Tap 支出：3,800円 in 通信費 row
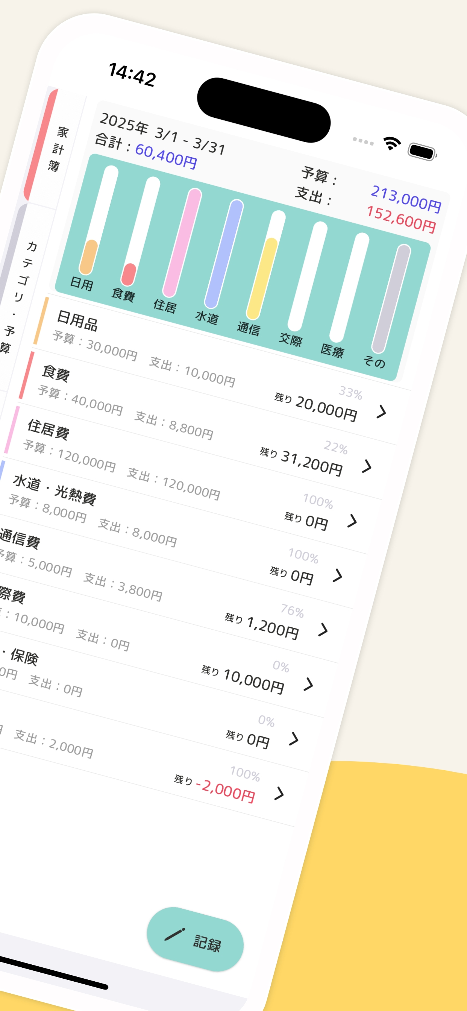The image size is (467, 1011). point(123,587)
